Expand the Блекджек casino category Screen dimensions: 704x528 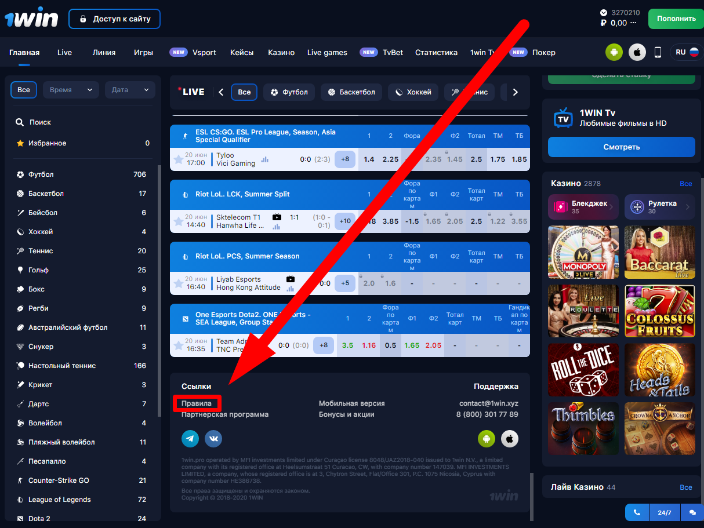tap(583, 207)
